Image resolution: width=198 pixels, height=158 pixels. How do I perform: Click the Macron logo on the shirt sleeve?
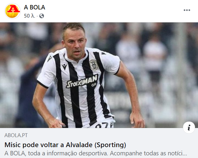click(50, 58)
